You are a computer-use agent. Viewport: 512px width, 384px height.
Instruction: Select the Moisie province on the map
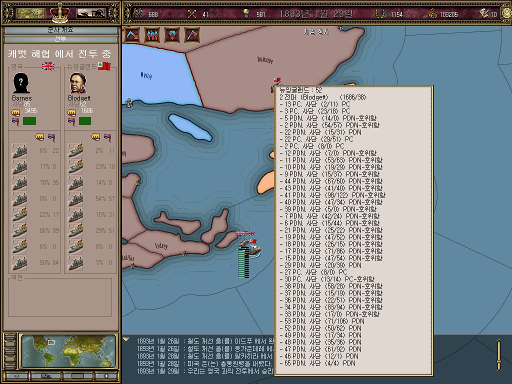pos(146,75)
